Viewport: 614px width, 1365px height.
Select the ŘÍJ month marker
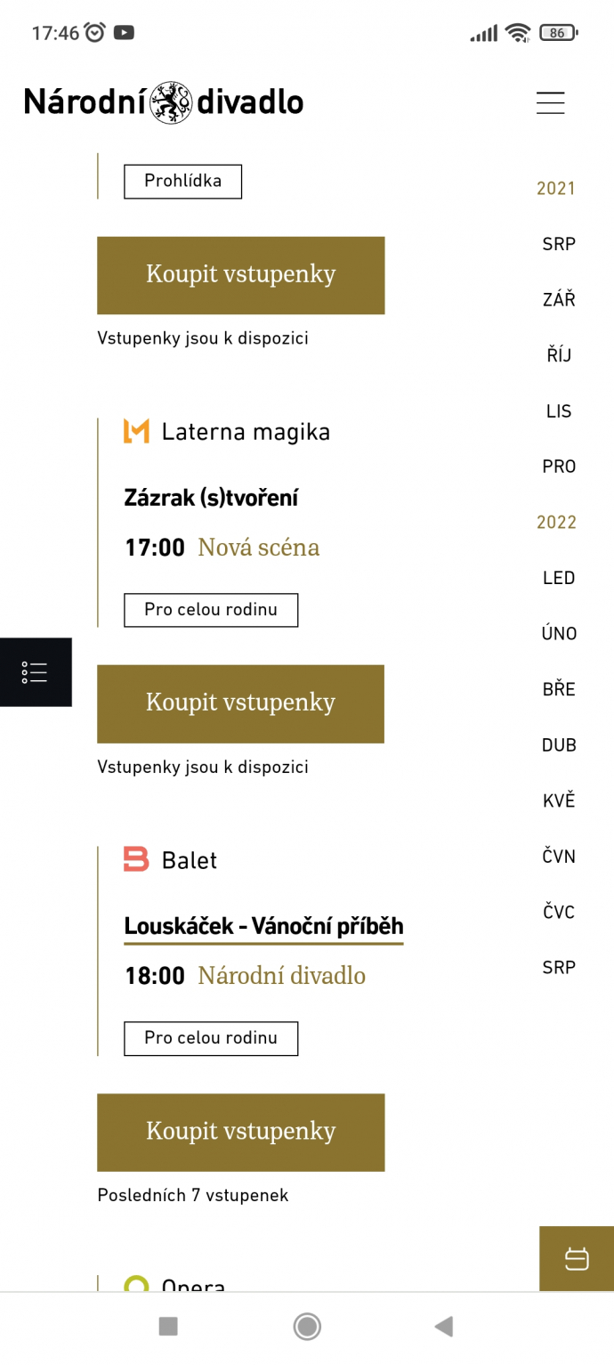pyautogui.click(x=559, y=355)
